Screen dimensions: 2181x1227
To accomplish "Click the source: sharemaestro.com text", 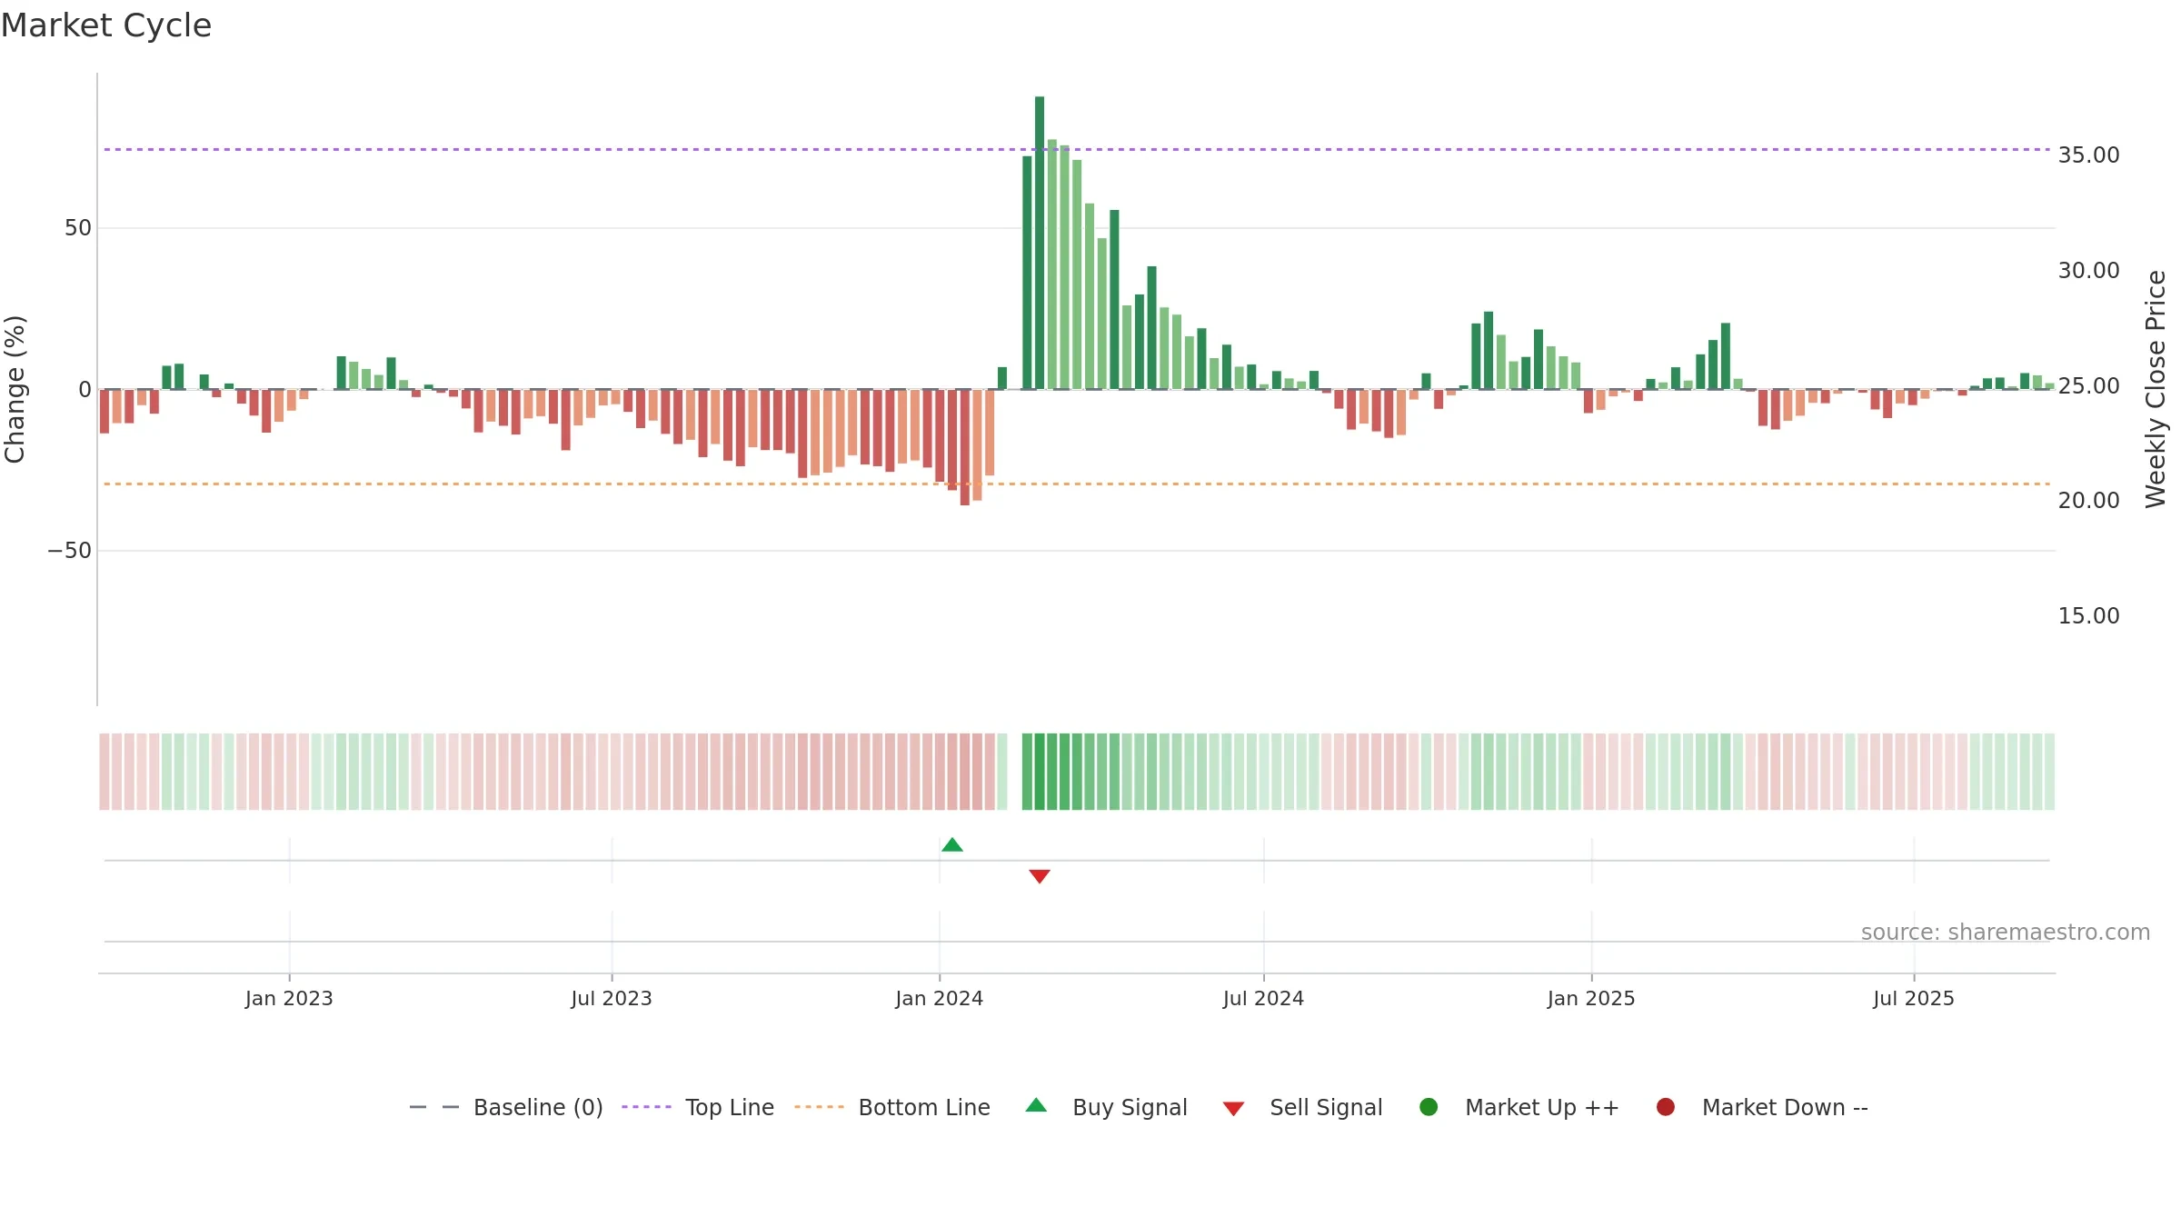I will click(2006, 933).
